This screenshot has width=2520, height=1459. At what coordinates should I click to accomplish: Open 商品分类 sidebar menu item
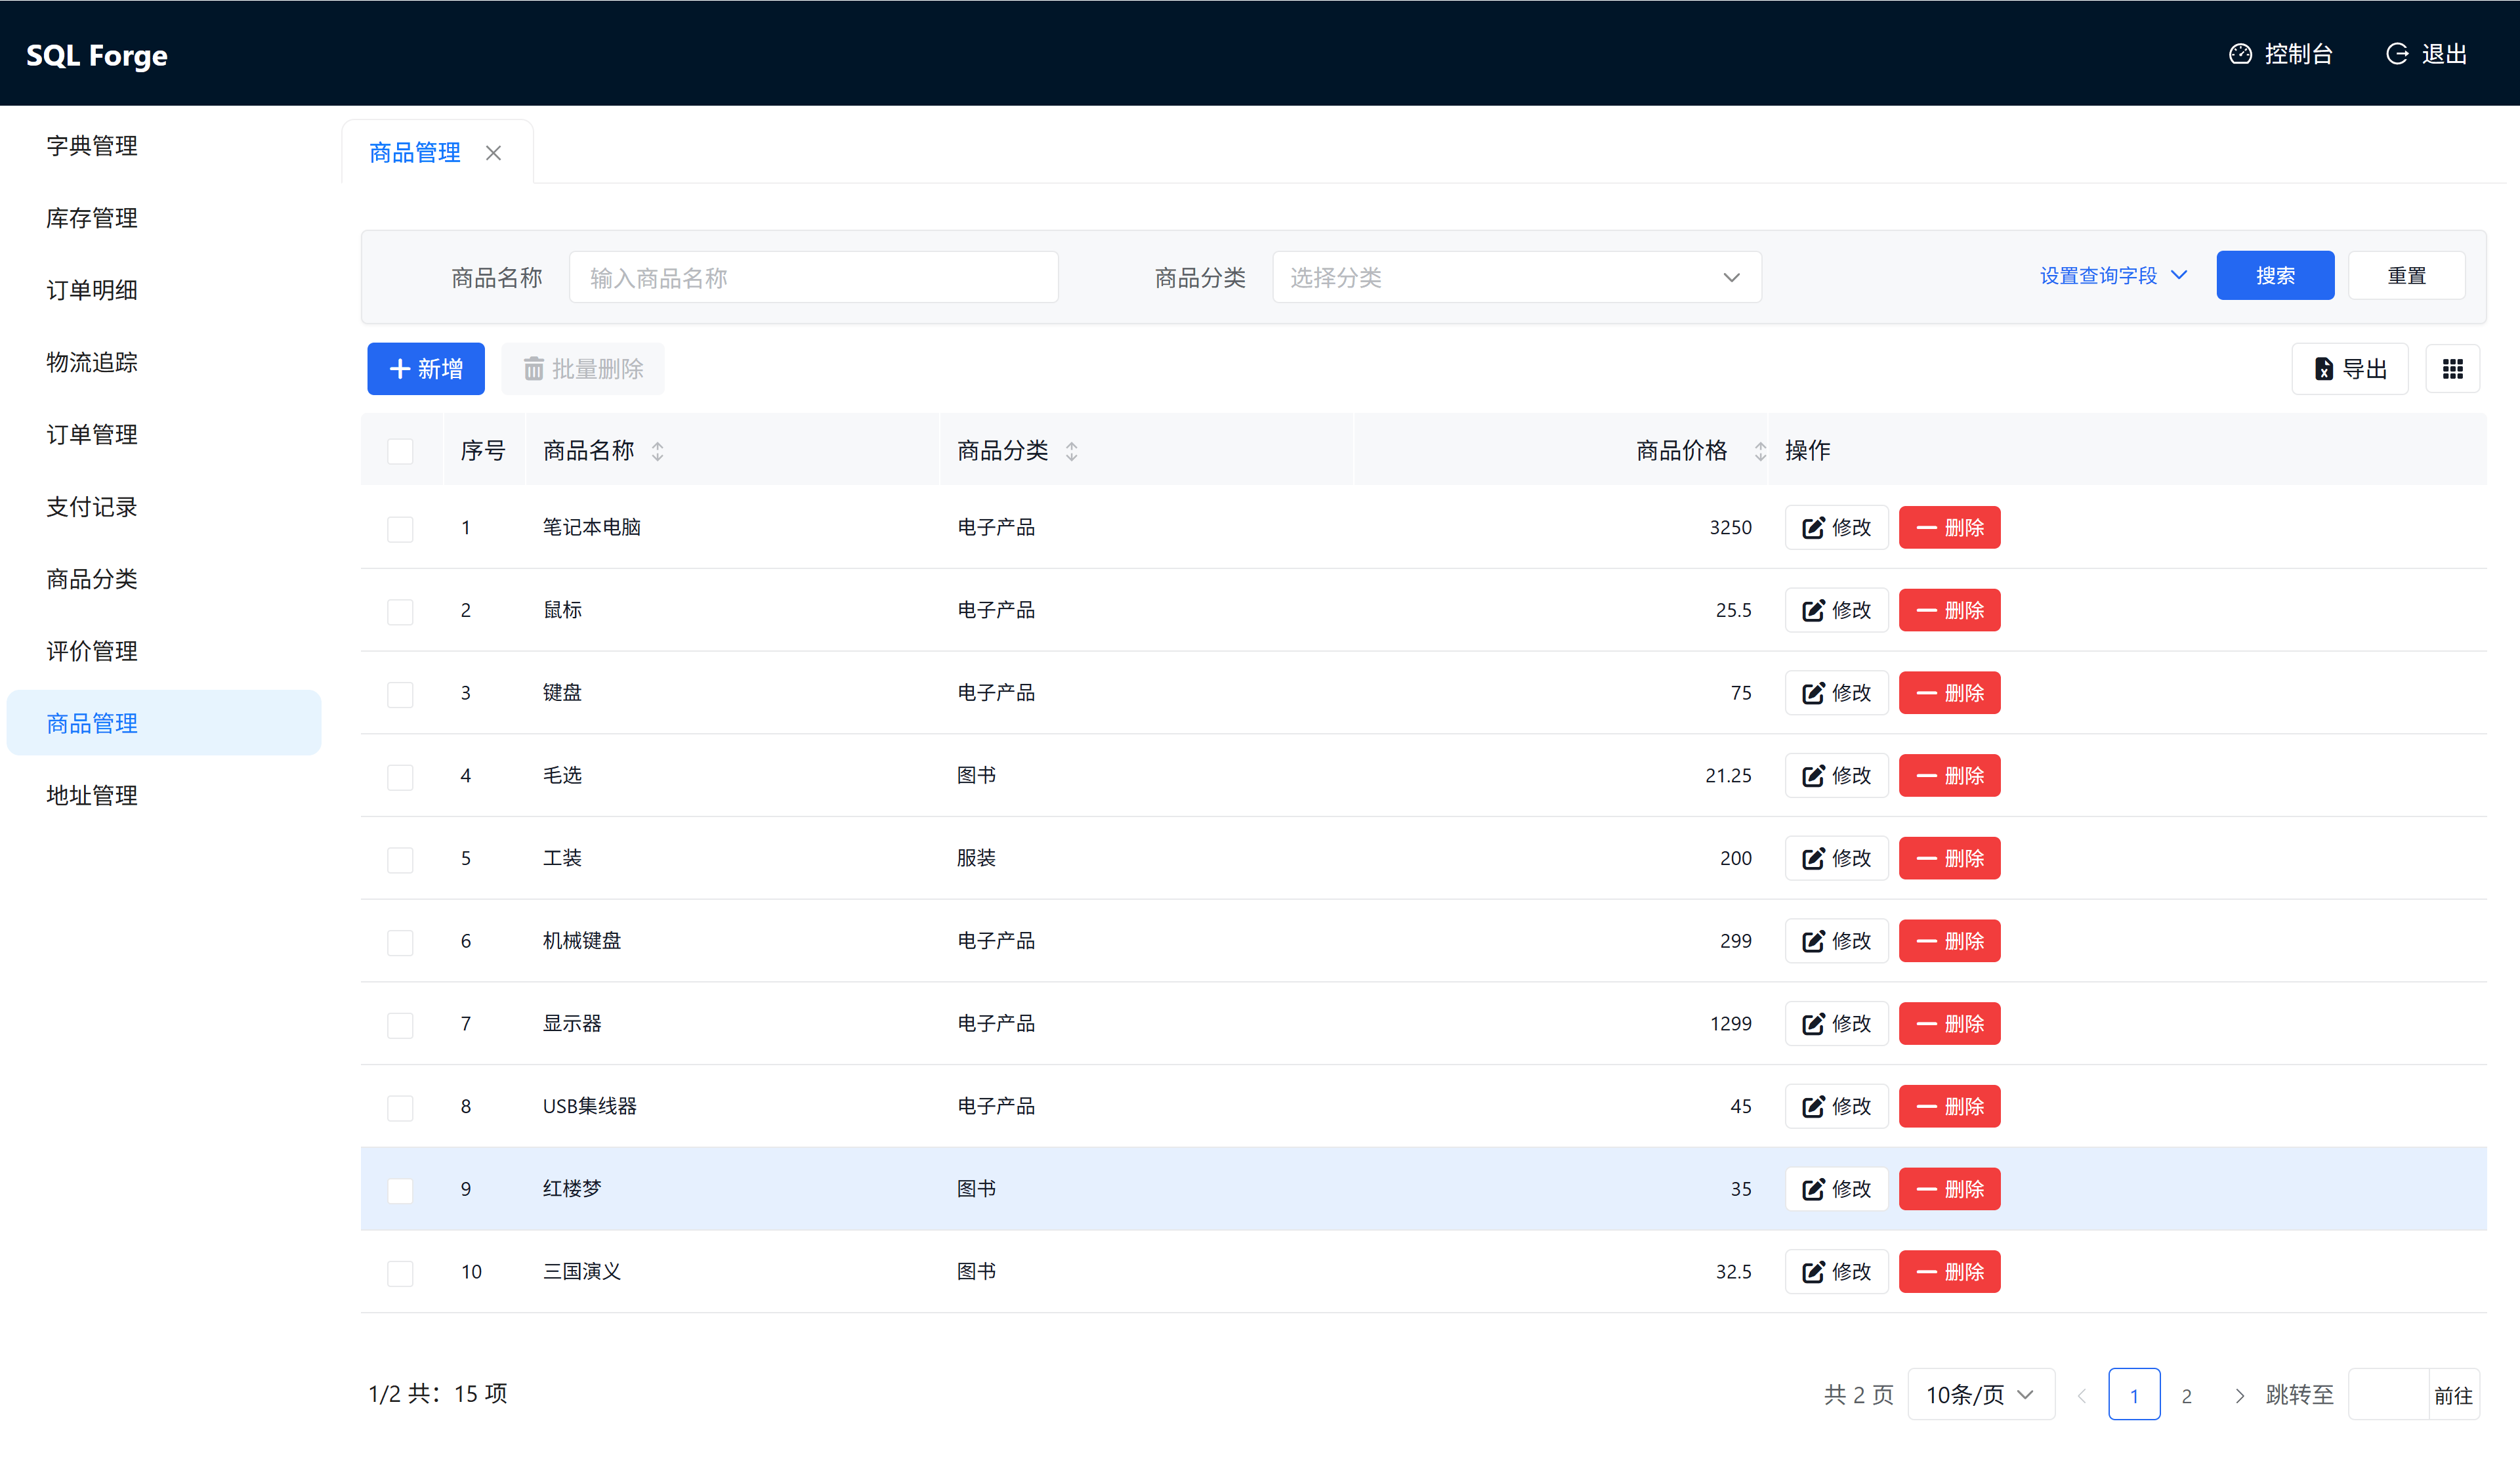click(x=92, y=579)
